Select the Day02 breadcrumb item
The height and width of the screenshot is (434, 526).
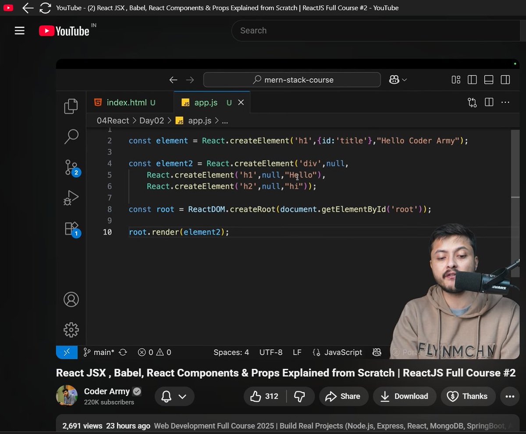click(x=152, y=120)
